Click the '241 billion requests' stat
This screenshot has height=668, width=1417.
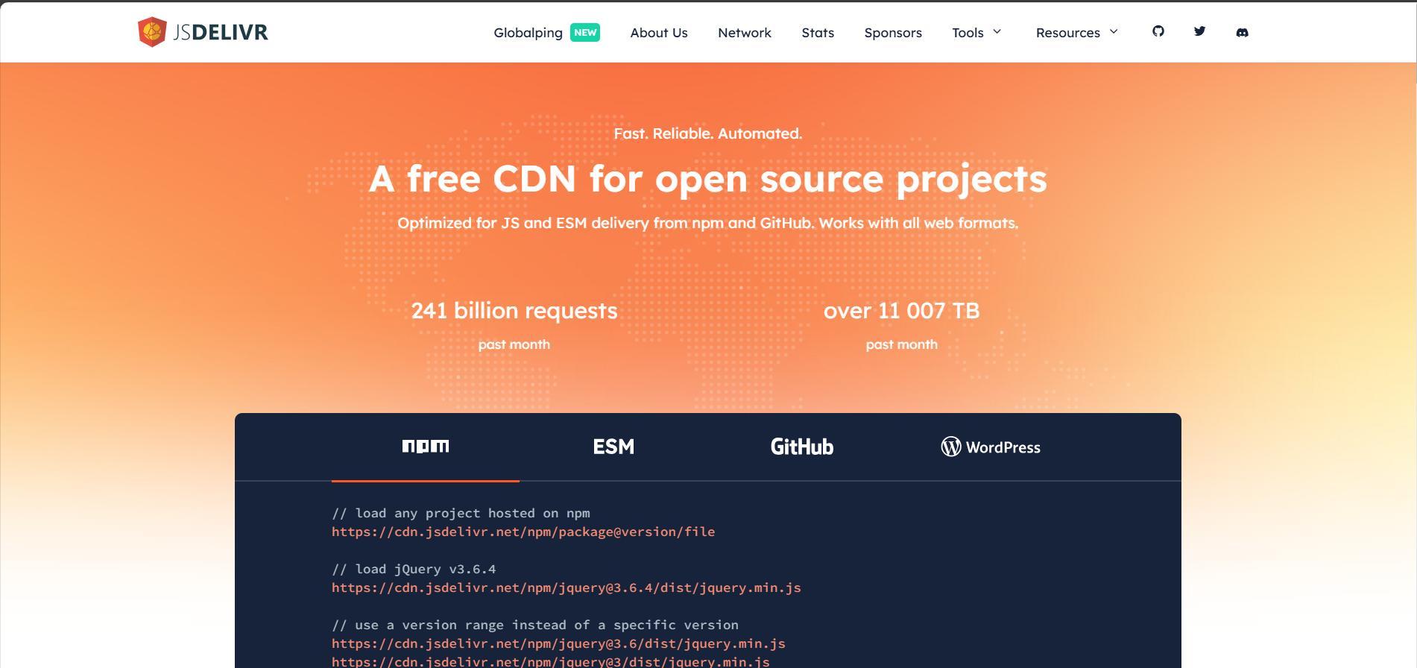coord(514,310)
